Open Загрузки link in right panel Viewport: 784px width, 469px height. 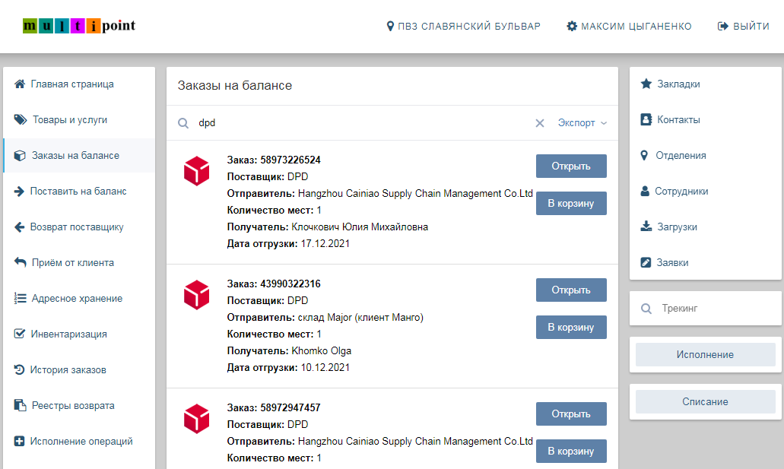[705, 227]
